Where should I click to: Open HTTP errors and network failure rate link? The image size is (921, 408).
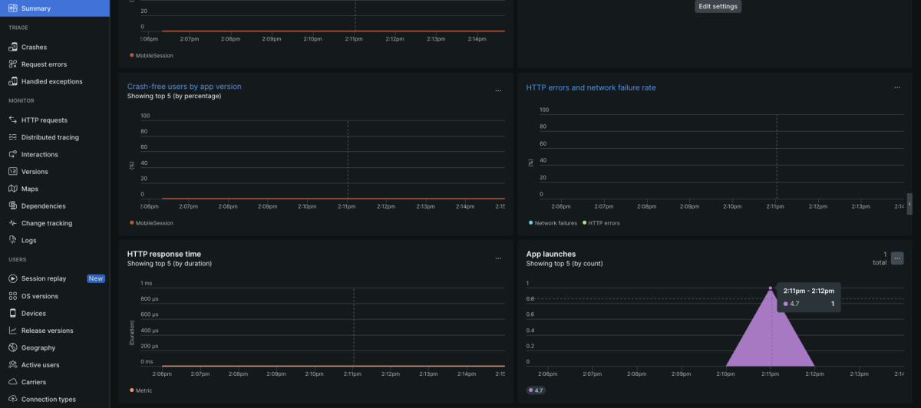[x=591, y=87]
